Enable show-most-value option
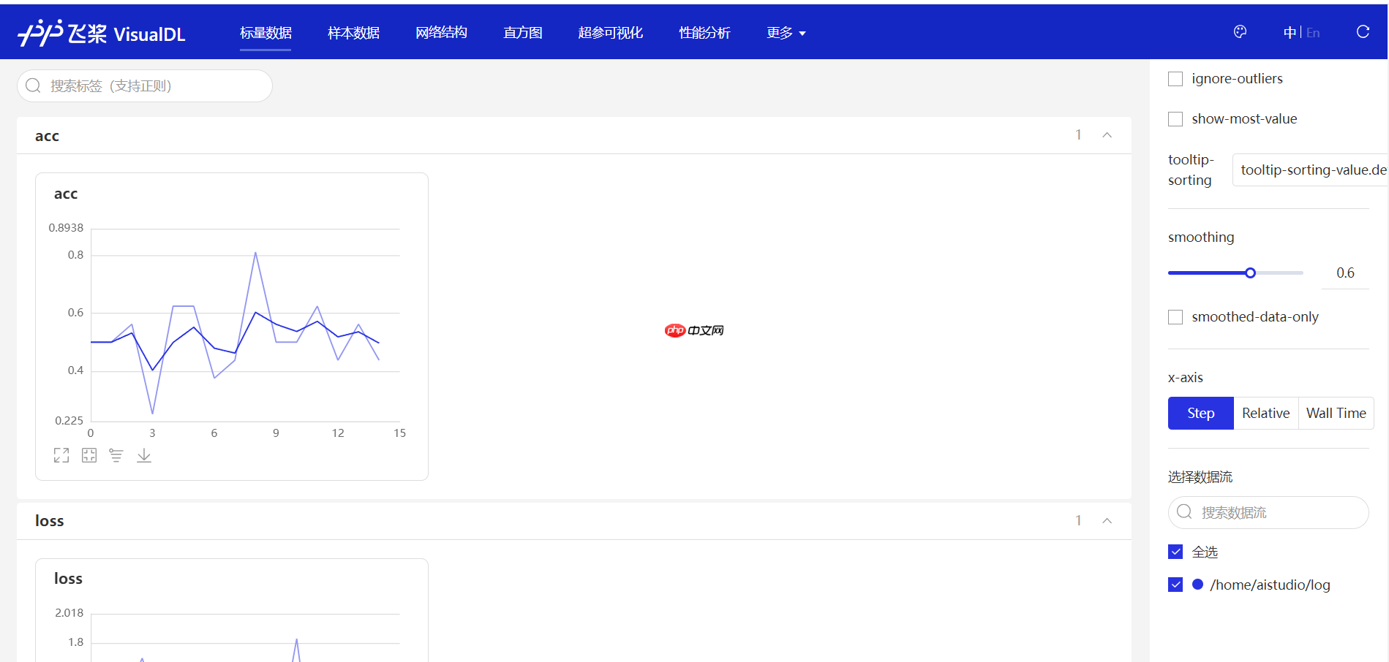This screenshot has width=1389, height=662. click(x=1175, y=118)
